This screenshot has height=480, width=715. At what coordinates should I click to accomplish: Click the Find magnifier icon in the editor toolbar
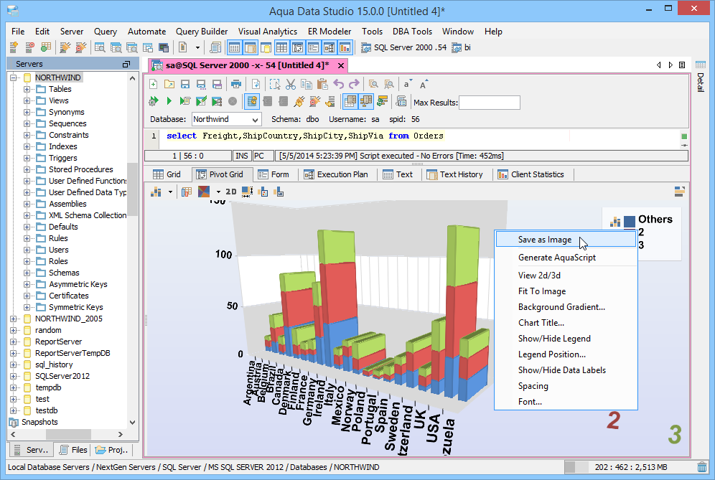(x=373, y=84)
